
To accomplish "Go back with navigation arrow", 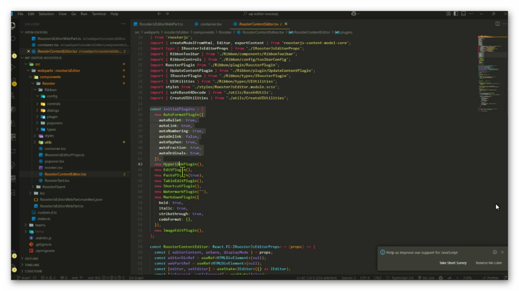I will (159, 14).
